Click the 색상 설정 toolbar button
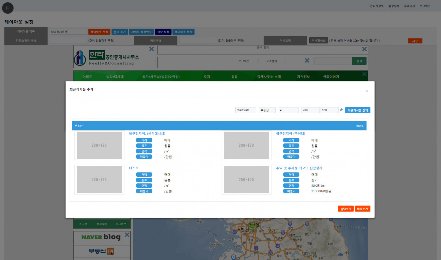This screenshot has height=260, width=441. 163,32
